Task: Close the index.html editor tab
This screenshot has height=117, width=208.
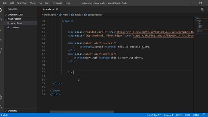Action: pyautogui.click(x=57, y=9)
